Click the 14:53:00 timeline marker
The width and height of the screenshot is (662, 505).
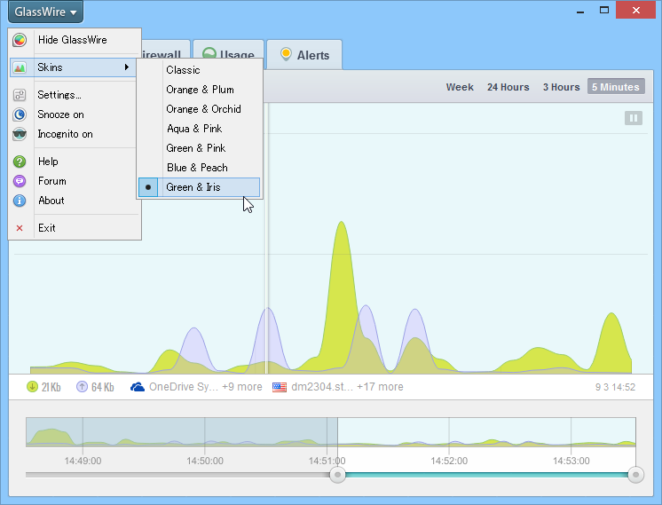pos(571,462)
